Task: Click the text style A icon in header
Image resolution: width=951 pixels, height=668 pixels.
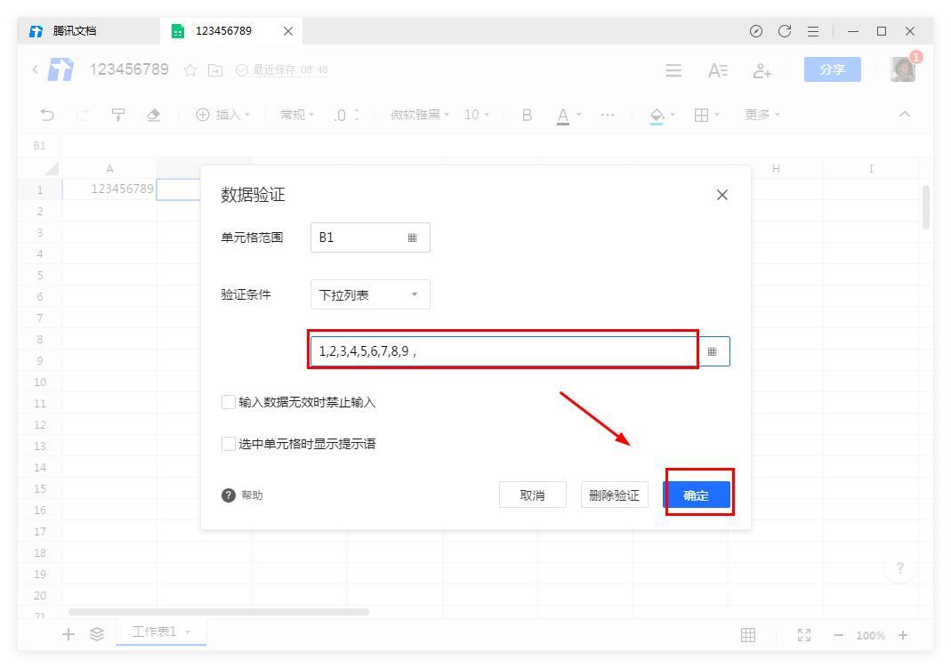Action: point(718,70)
